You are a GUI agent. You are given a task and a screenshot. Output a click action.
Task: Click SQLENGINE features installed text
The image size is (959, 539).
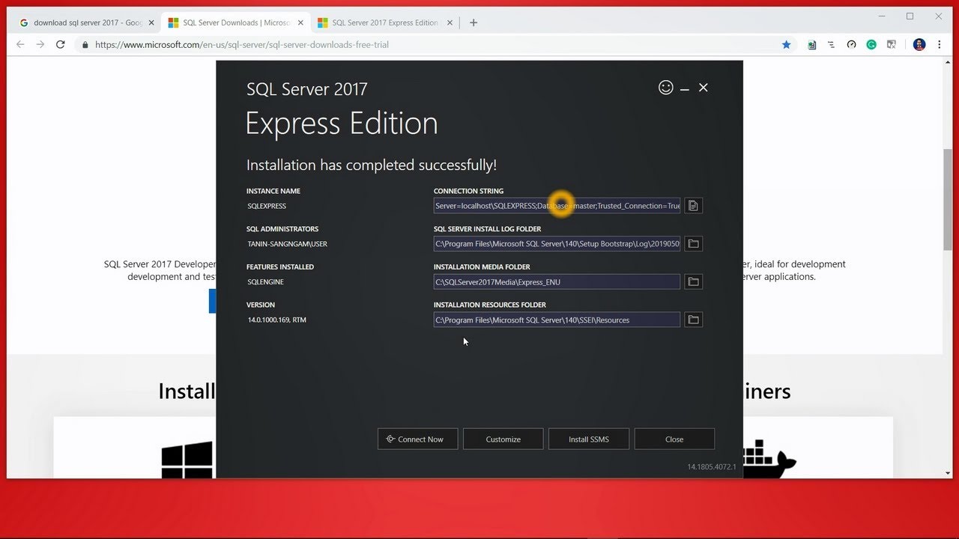click(265, 282)
